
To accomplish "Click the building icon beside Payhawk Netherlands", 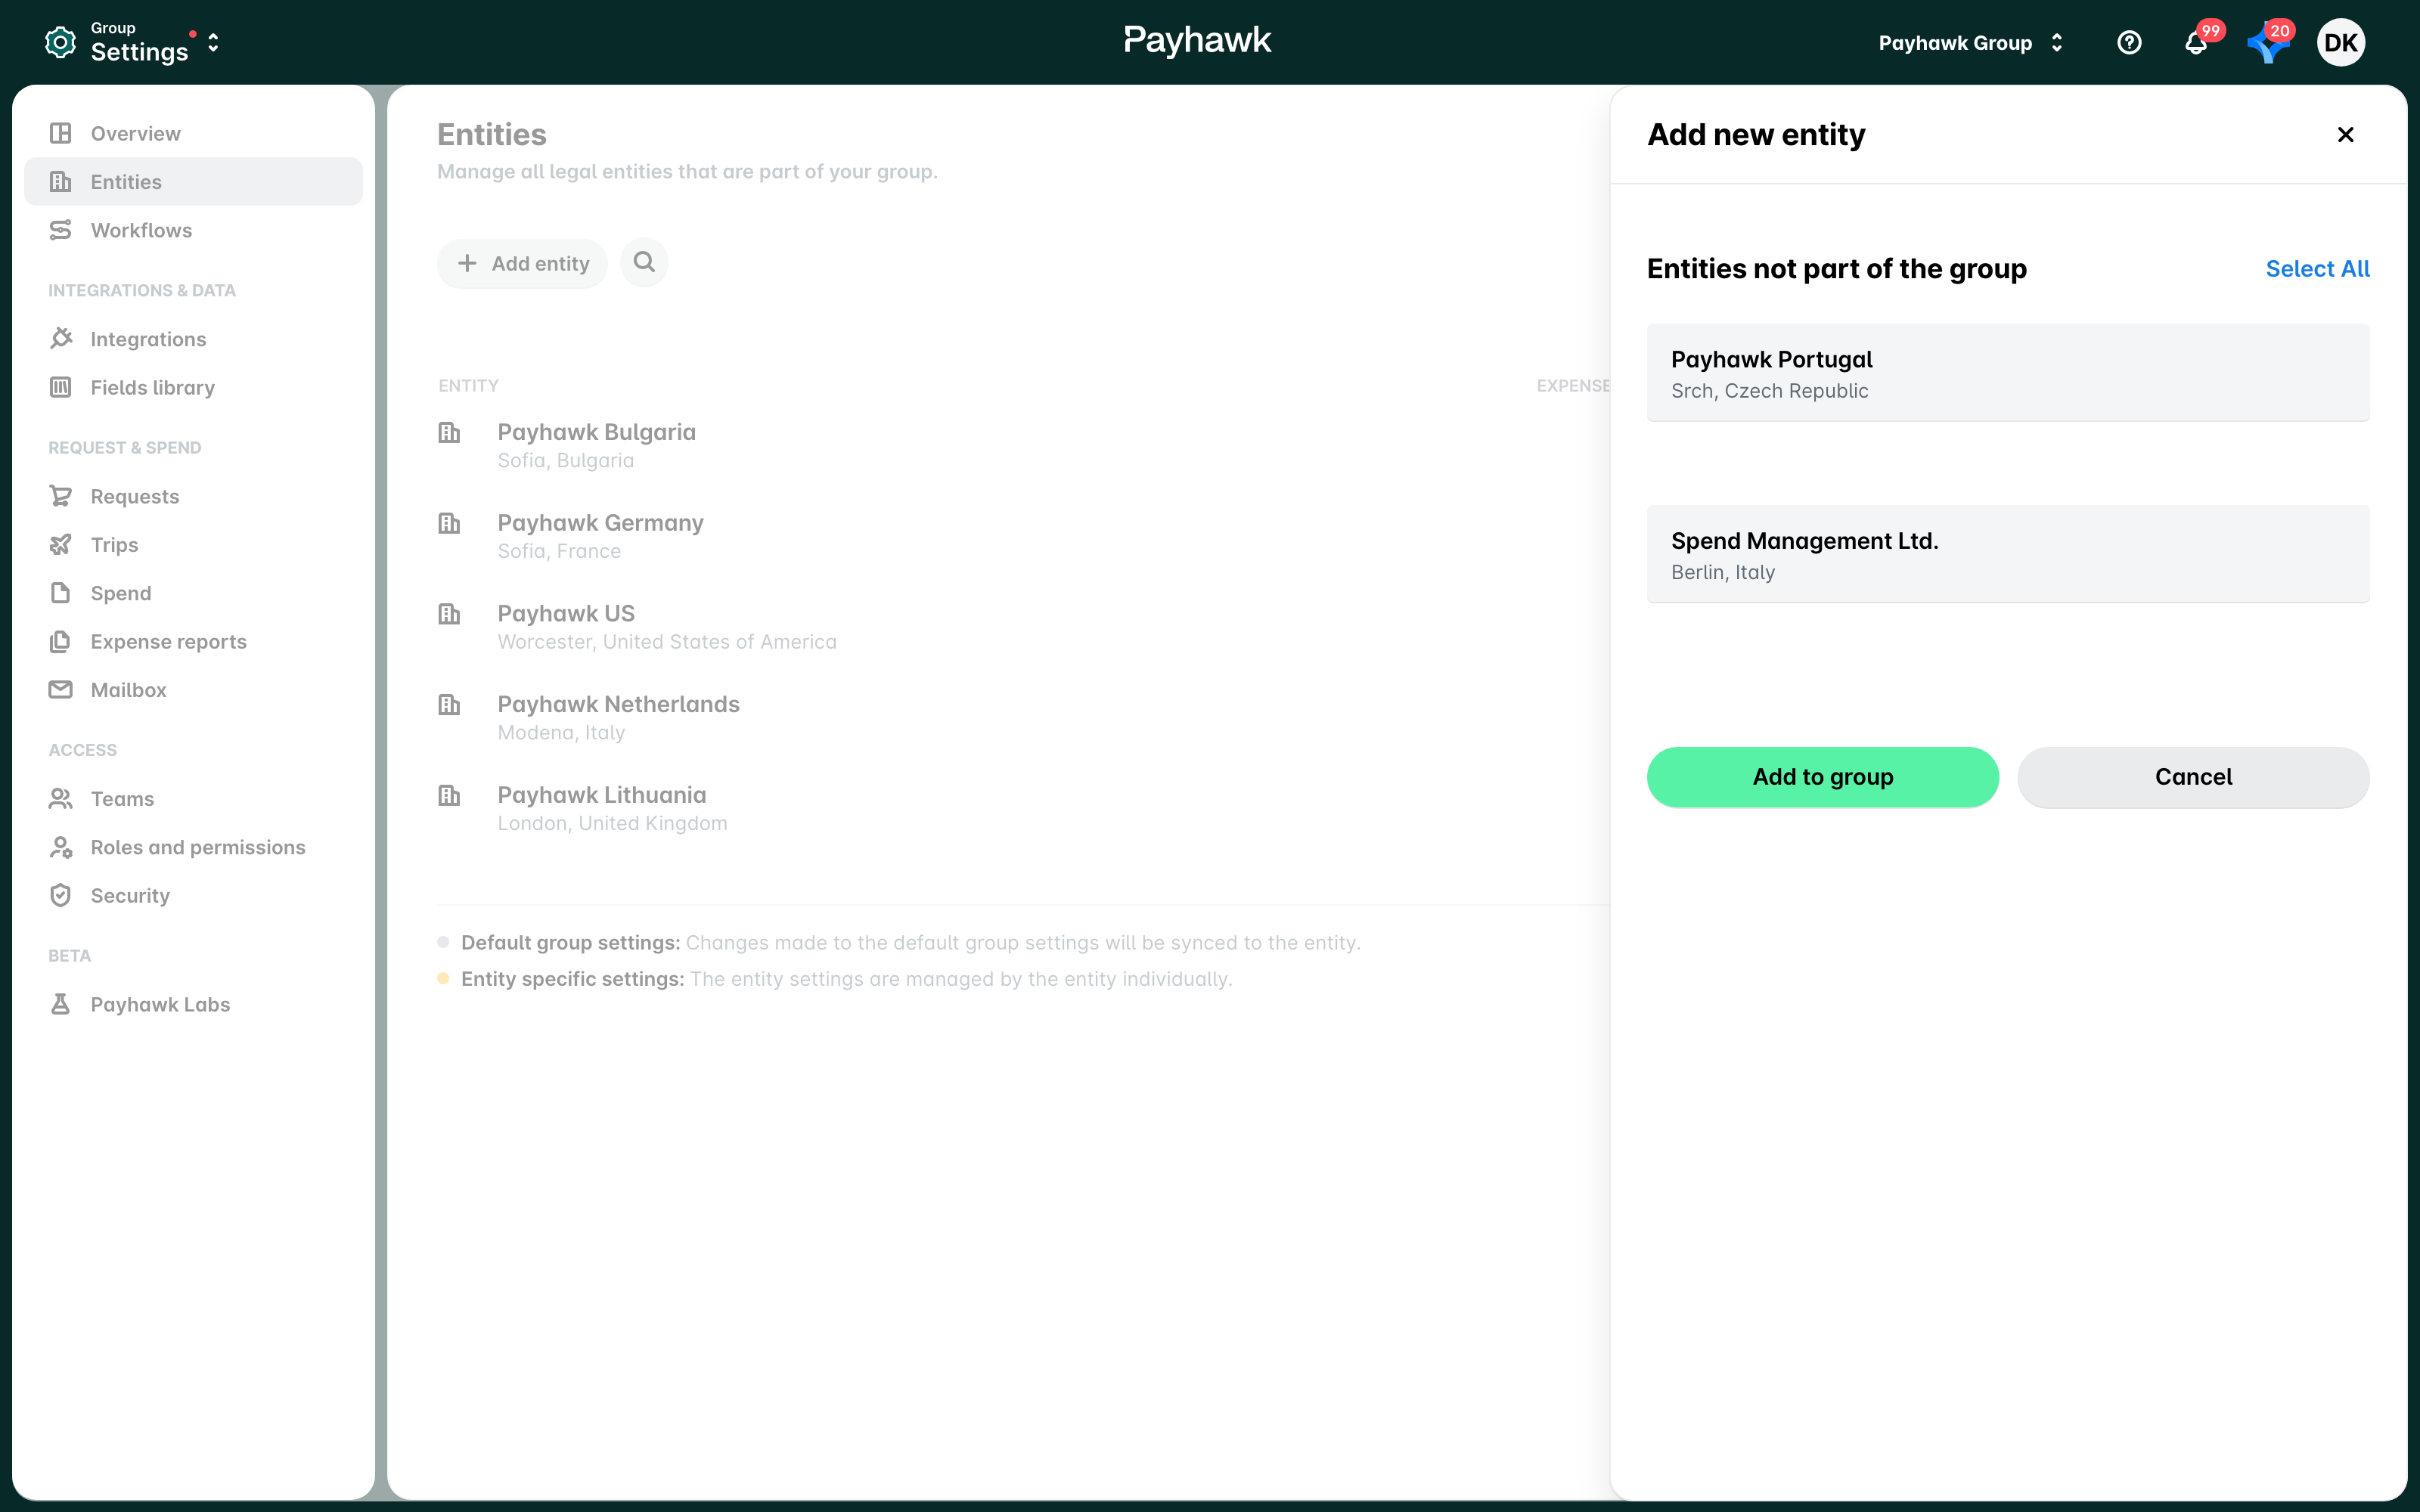I will click(449, 705).
